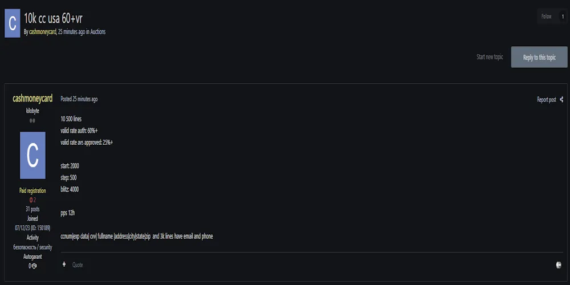Image resolution: width=570 pixels, height=285 pixels.
Task: Toggle Follow for this topic
Action: click(x=546, y=17)
